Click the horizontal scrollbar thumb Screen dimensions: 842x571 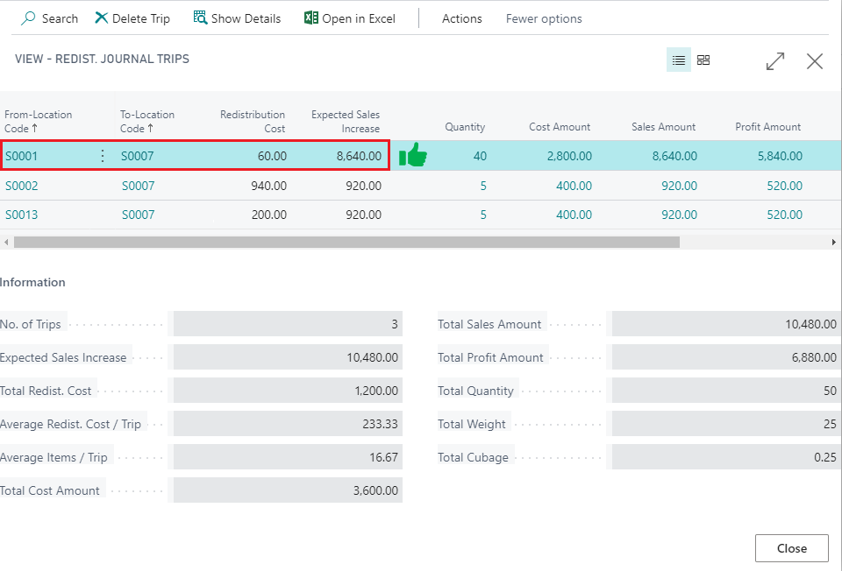pos(346,242)
